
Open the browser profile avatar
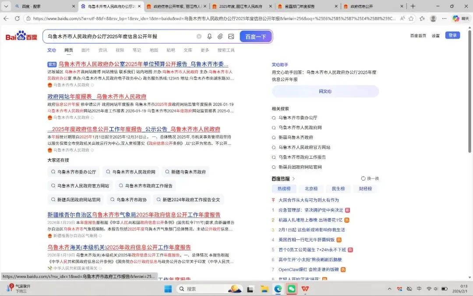point(433,18)
